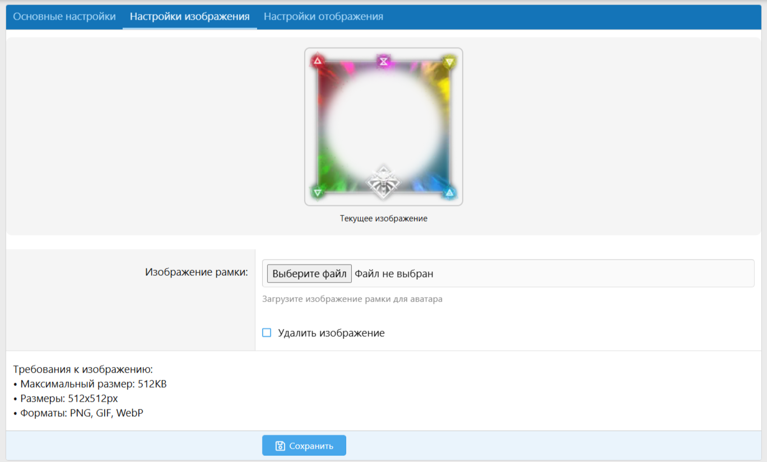Click the Изображение рамки field label
The image size is (767, 462).
[196, 272]
